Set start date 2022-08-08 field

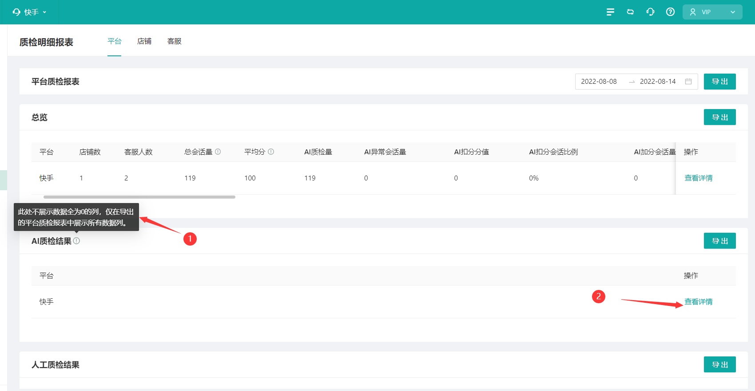coord(599,82)
